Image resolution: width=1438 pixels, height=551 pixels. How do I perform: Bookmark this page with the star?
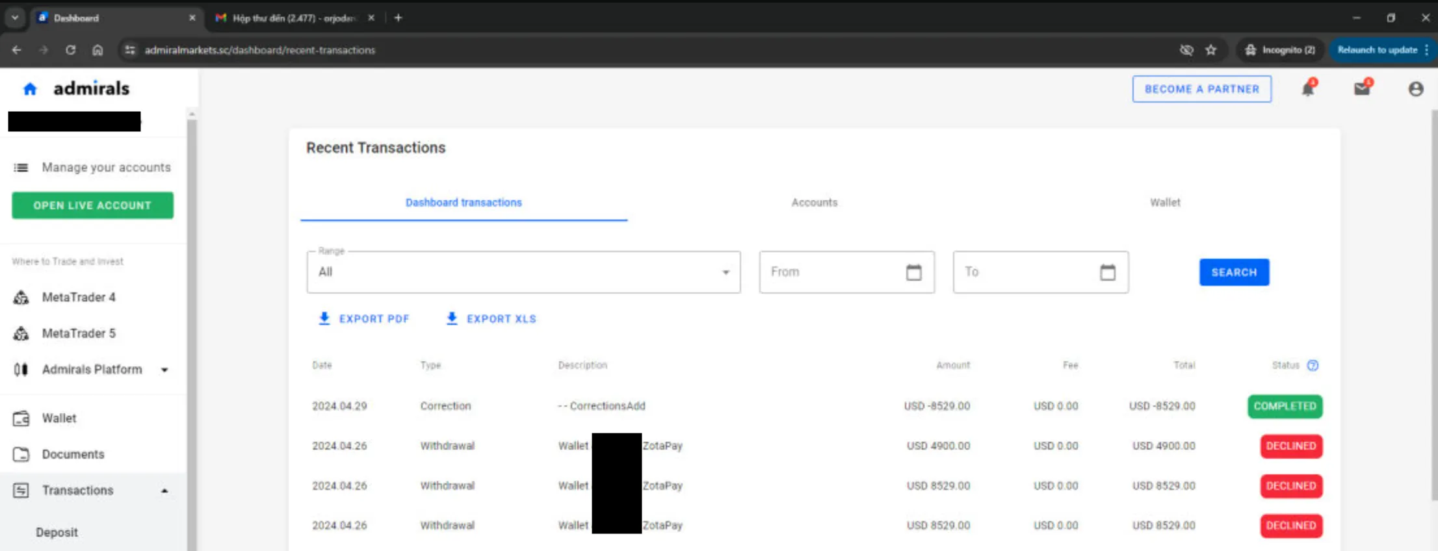click(x=1210, y=50)
